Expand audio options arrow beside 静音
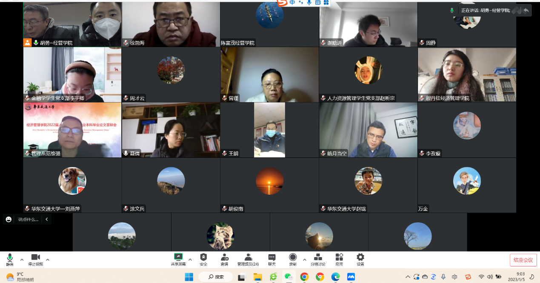This screenshot has height=283, width=540. click(22, 260)
